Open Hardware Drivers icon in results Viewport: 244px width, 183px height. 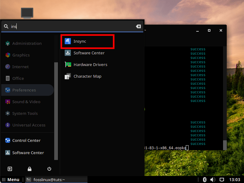[x=68, y=64]
